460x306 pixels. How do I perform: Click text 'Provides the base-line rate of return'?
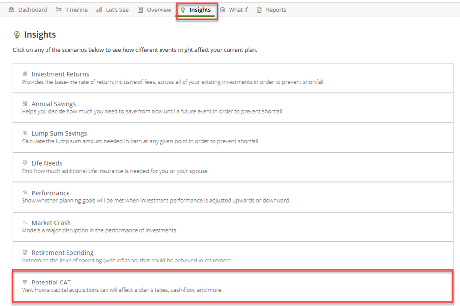click(x=68, y=82)
